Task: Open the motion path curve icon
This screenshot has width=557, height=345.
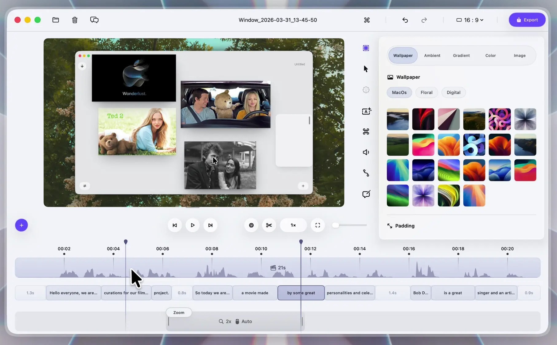Action: (x=366, y=173)
